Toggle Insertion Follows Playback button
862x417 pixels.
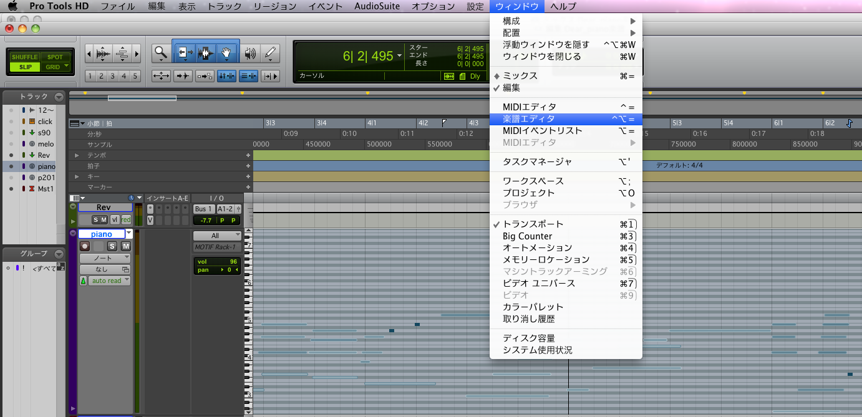271,76
